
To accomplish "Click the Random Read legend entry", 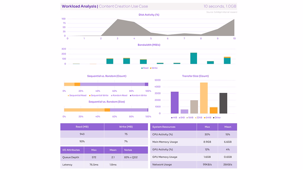I will pos(119,95).
